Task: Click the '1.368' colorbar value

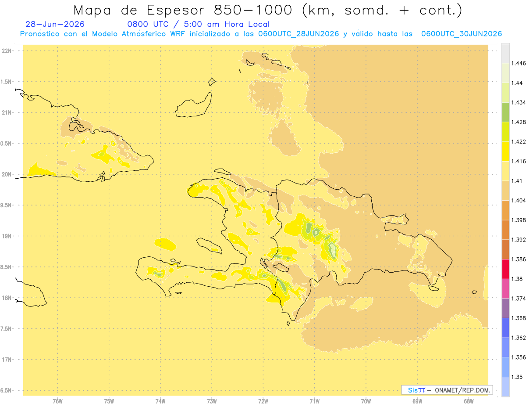Action: (518, 318)
